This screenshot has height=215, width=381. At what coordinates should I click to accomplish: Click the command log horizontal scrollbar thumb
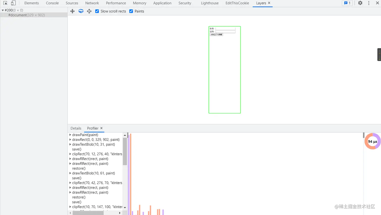click(x=88, y=213)
